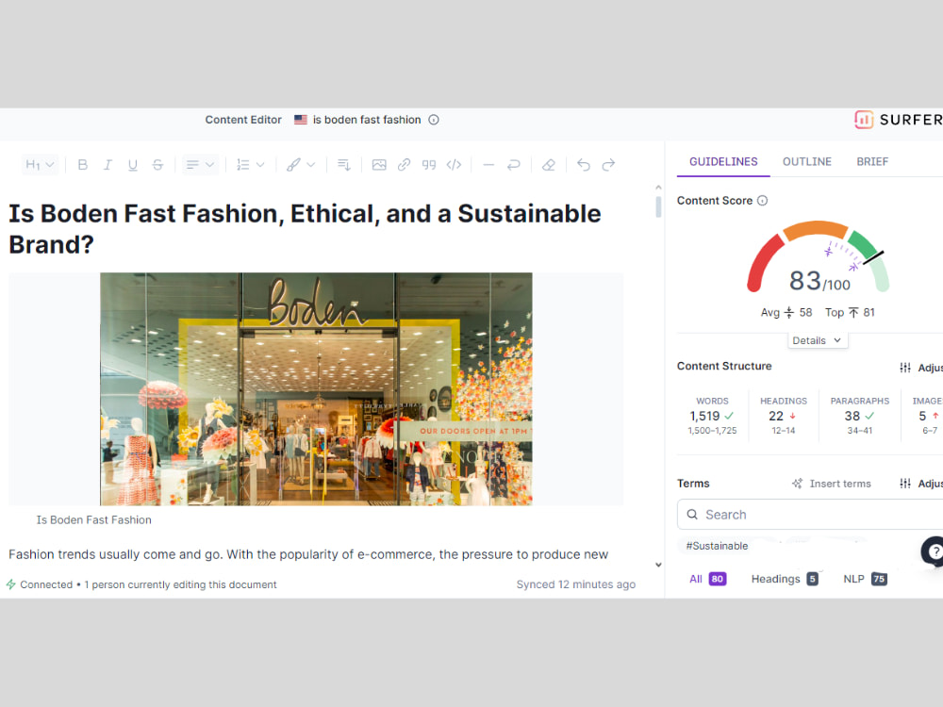This screenshot has height=707, width=943.
Task: Click the editor vertical scrollbar thumb
Action: pos(658,207)
